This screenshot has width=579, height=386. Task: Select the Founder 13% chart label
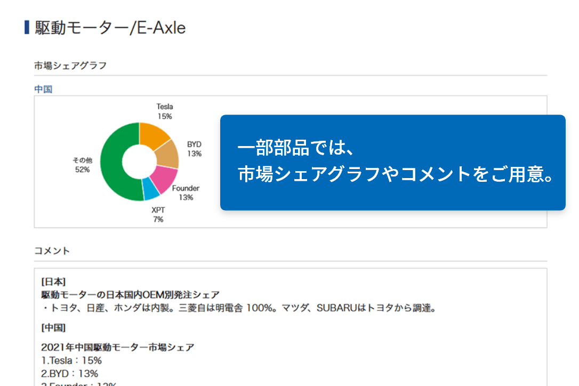pos(186,192)
